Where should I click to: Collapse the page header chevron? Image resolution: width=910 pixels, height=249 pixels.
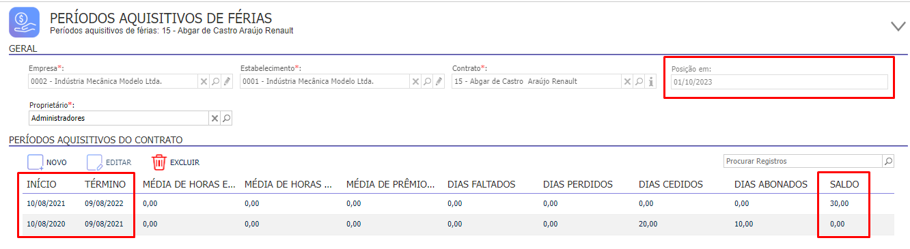click(x=898, y=27)
